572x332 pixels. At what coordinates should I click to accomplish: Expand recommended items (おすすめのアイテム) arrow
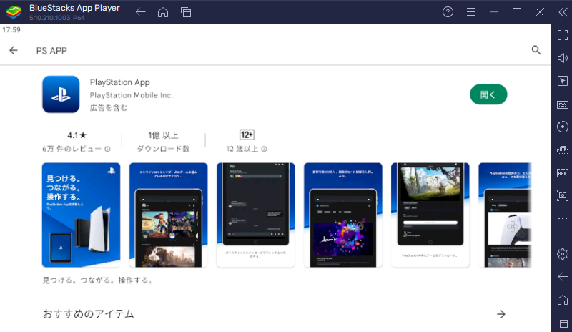(x=501, y=314)
